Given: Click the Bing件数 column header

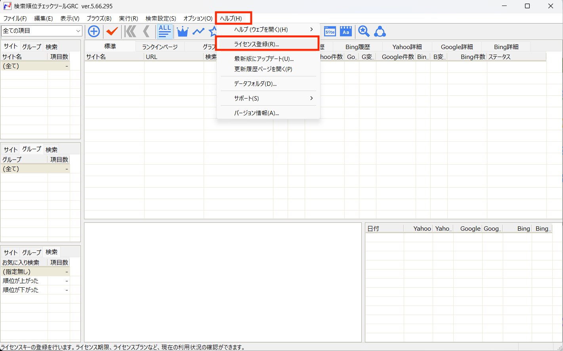Looking at the screenshot, I should pos(467,57).
